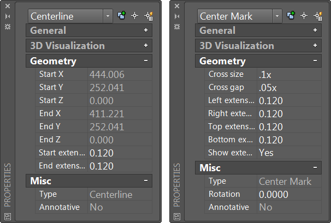Click the Start extension value field

tap(119, 153)
